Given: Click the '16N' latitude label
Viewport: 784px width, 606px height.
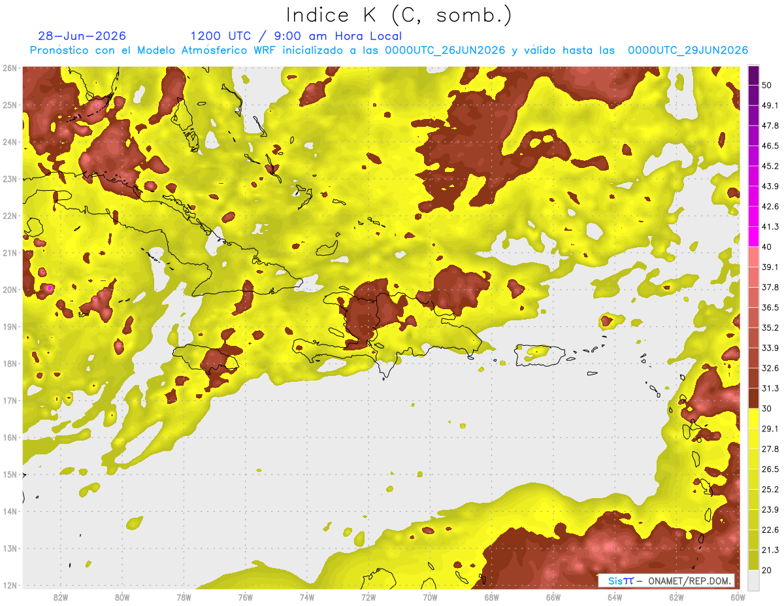Looking at the screenshot, I should click(x=10, y=437).
